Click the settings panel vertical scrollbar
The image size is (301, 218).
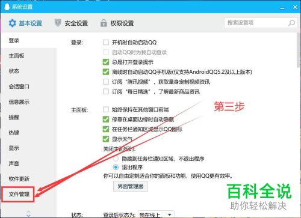click(x=299, y=50)
